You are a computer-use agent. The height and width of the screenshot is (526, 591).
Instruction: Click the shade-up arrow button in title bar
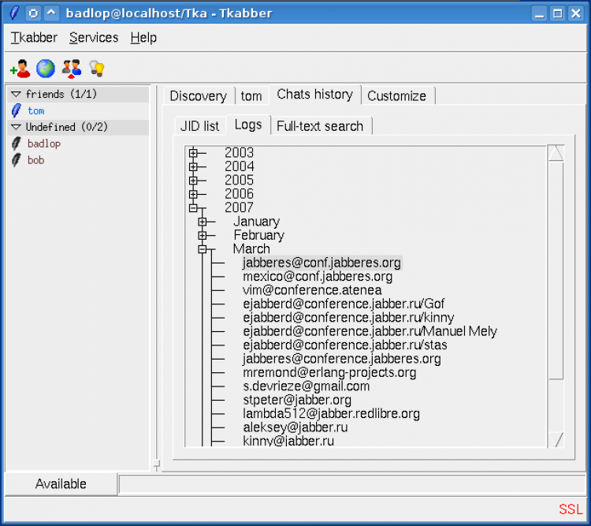[51, 13]
